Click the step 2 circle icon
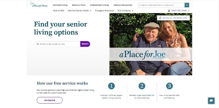The width and height of the screenshot is (219, 108). 142,86
